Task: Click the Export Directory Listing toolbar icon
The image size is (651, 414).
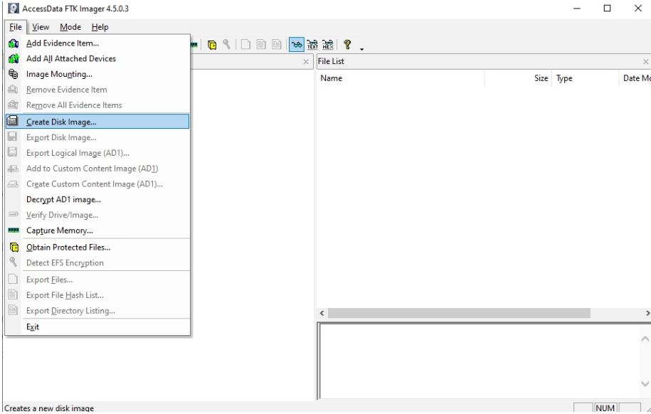Action: [277, 44]
